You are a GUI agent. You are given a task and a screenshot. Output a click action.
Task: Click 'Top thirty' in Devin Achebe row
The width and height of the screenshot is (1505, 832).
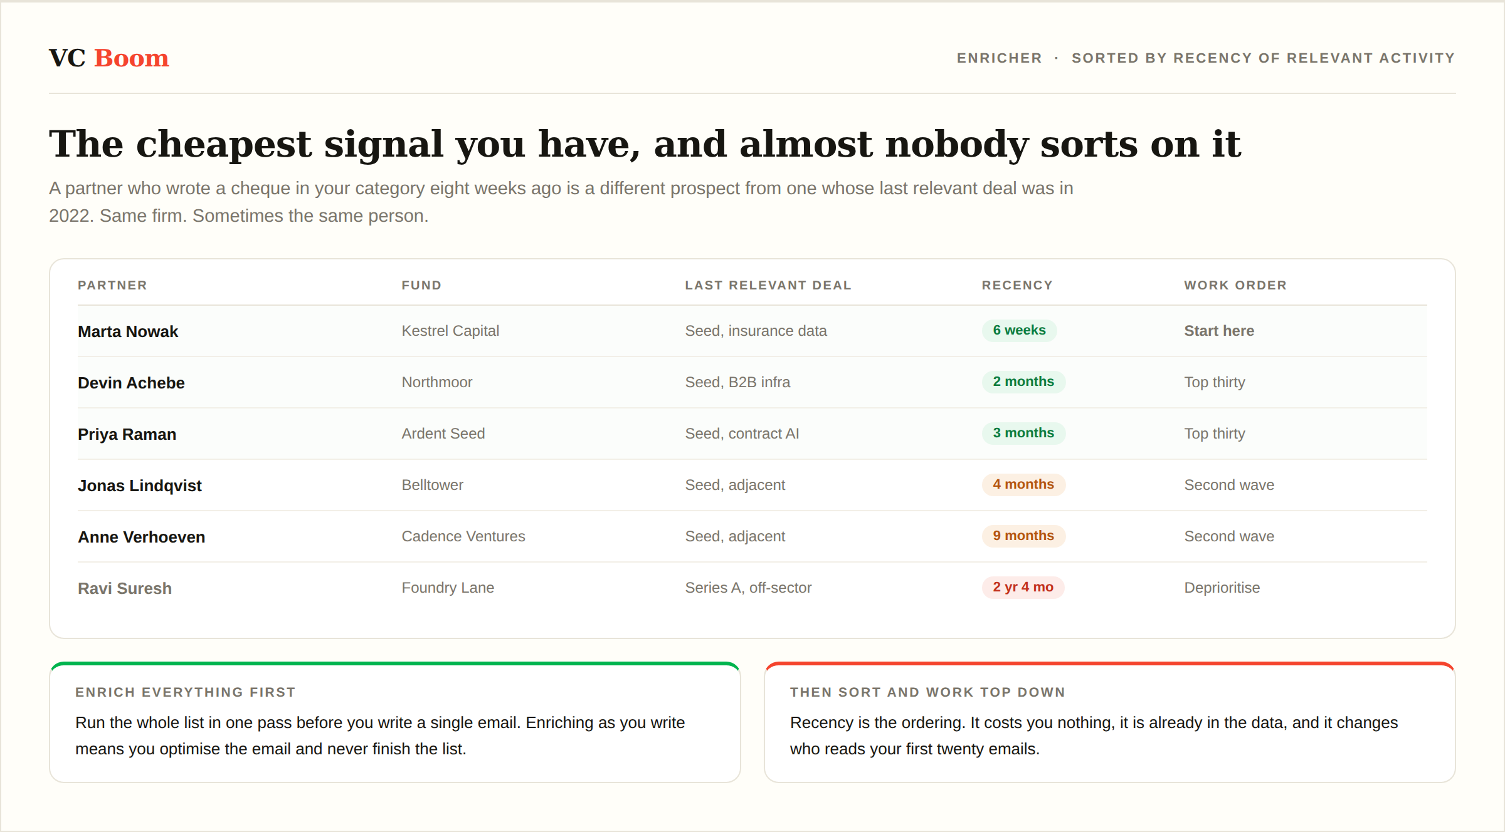[x=1215, y=382]
